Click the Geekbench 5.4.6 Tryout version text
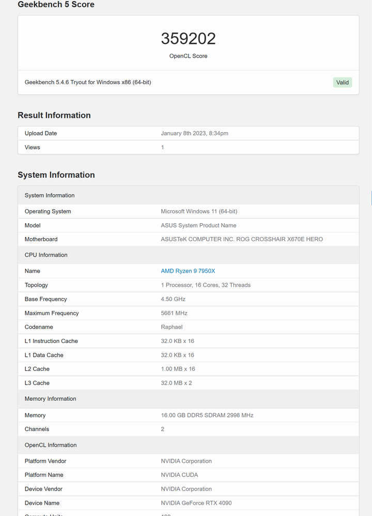 click(88, 82)
